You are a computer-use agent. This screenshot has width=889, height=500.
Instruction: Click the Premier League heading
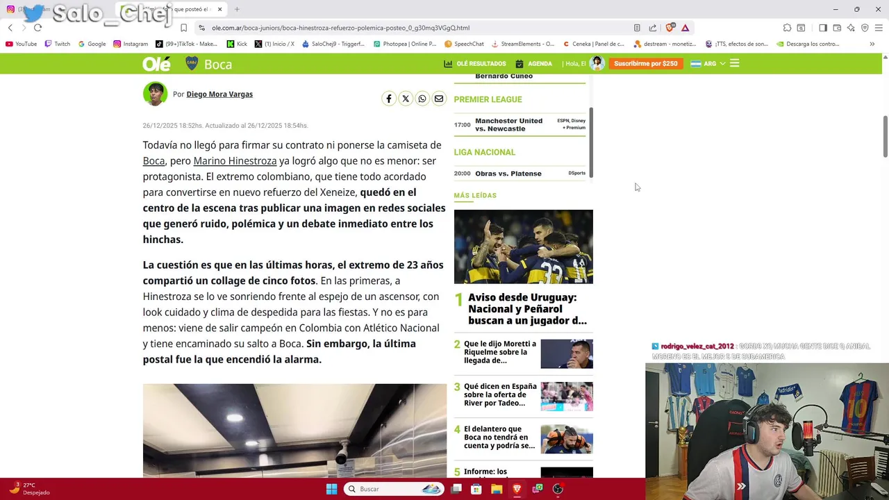[x=488, y=99]
